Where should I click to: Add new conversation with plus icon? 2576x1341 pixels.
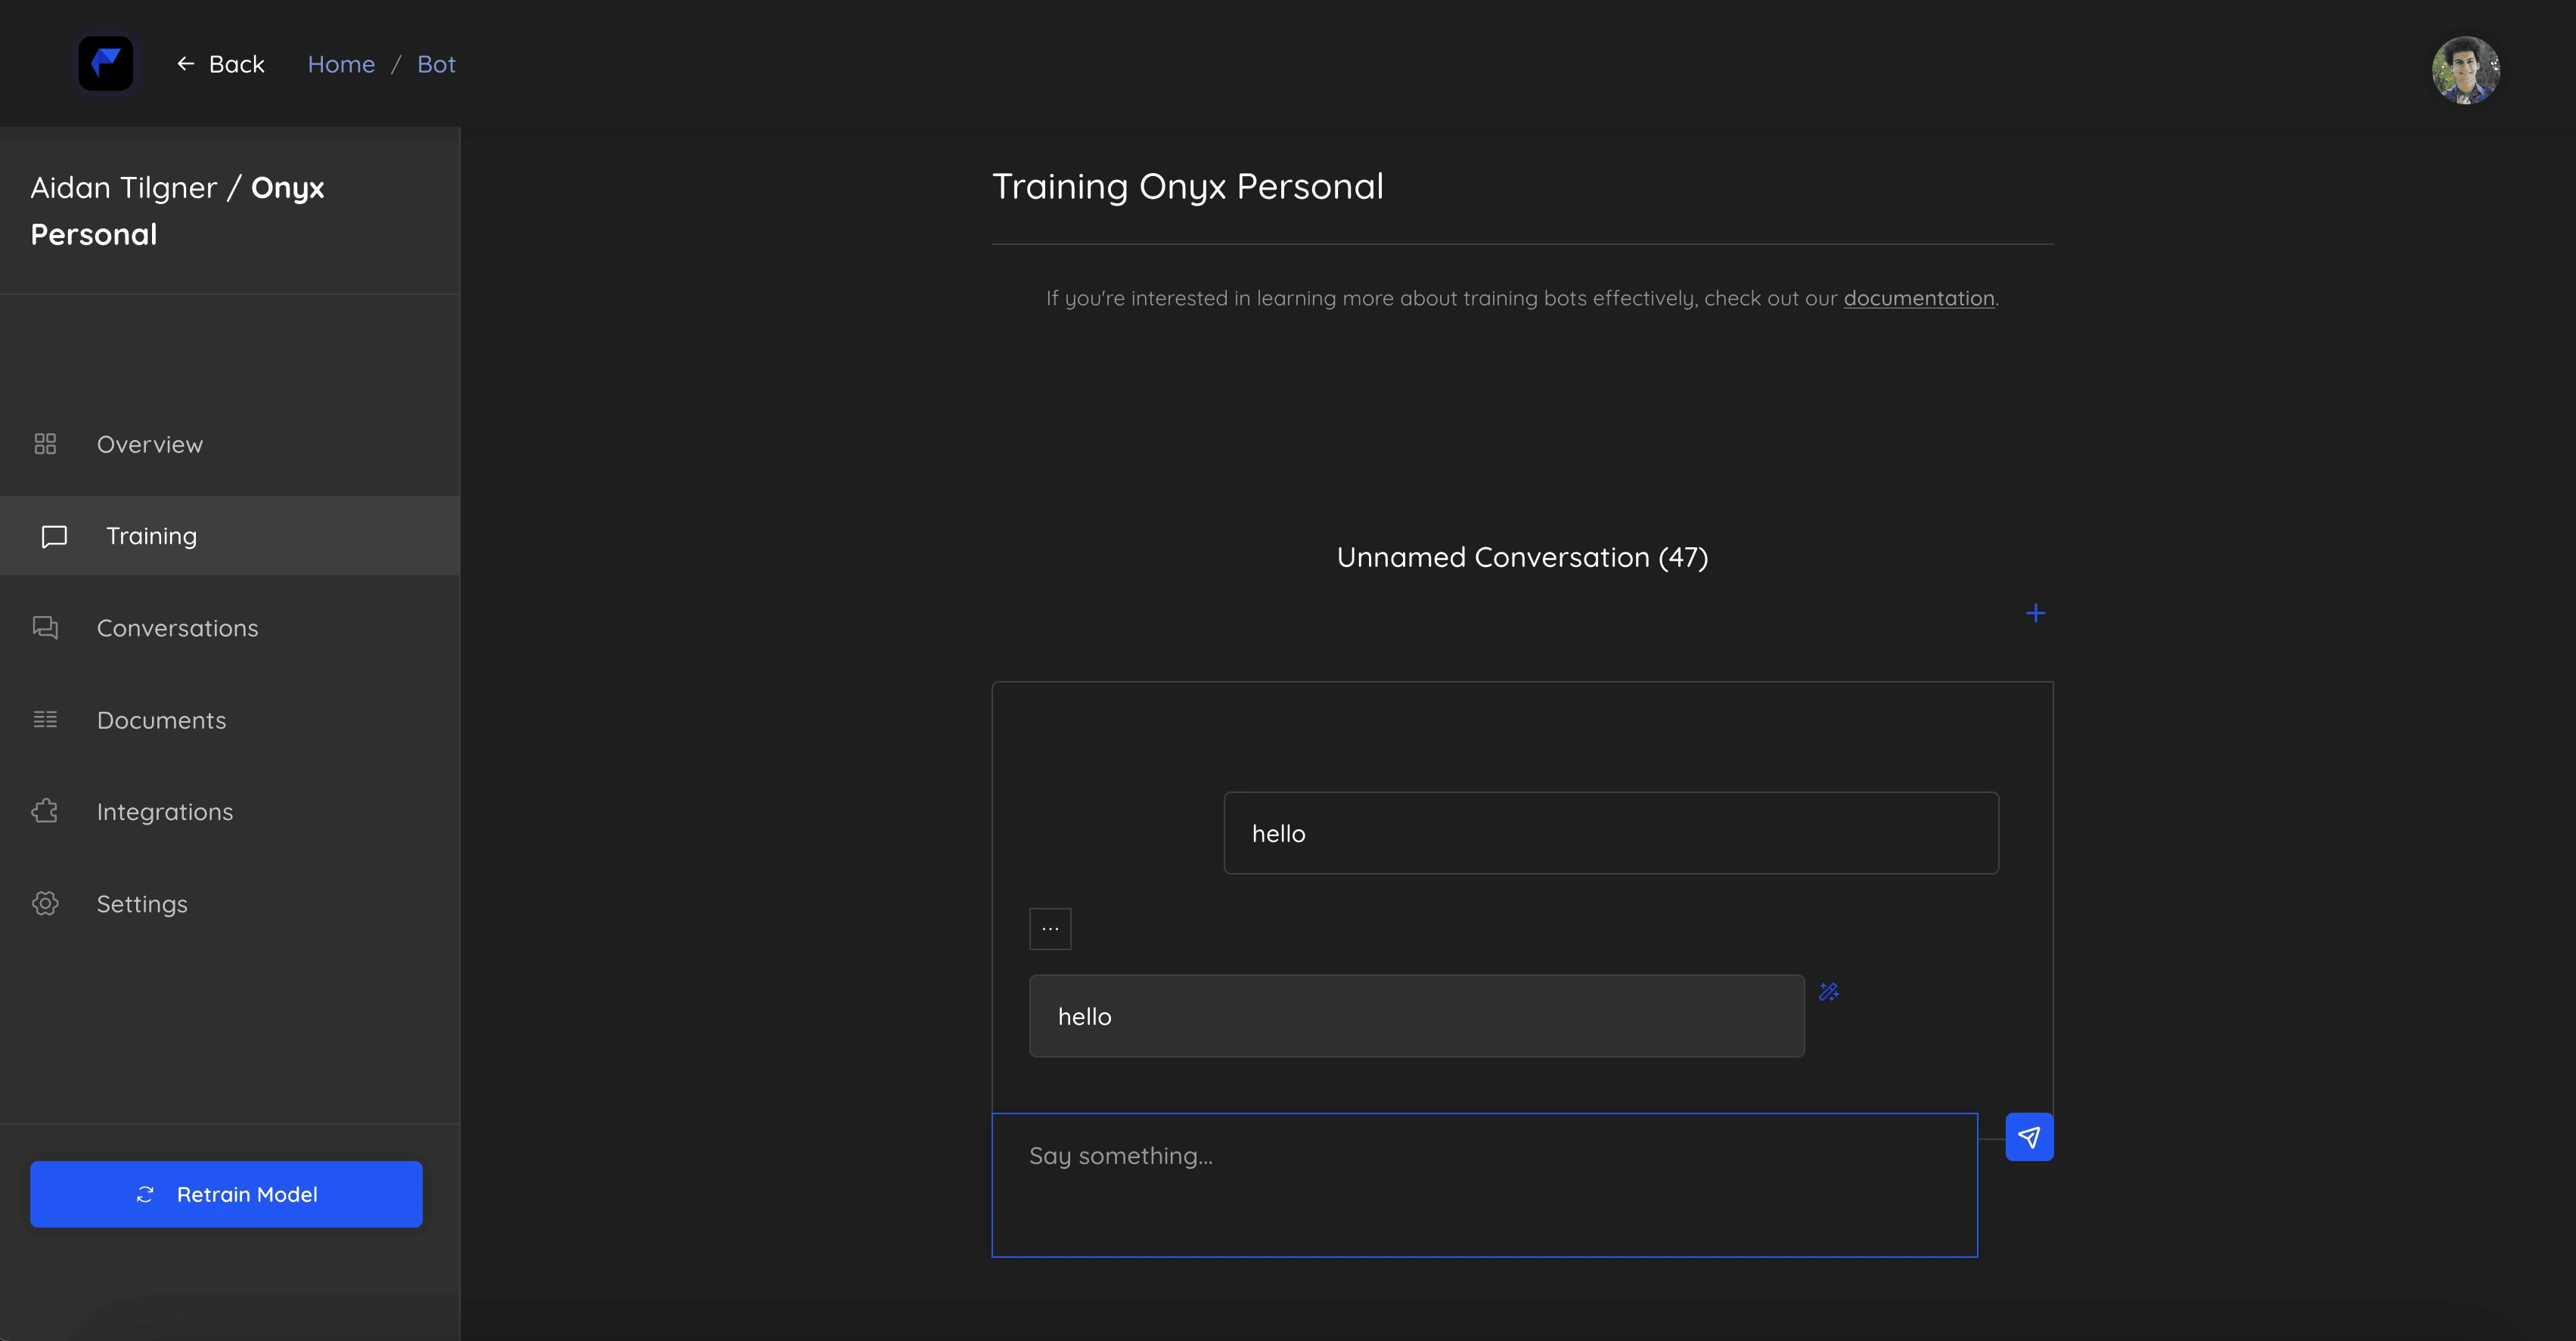coord(2035,612)
